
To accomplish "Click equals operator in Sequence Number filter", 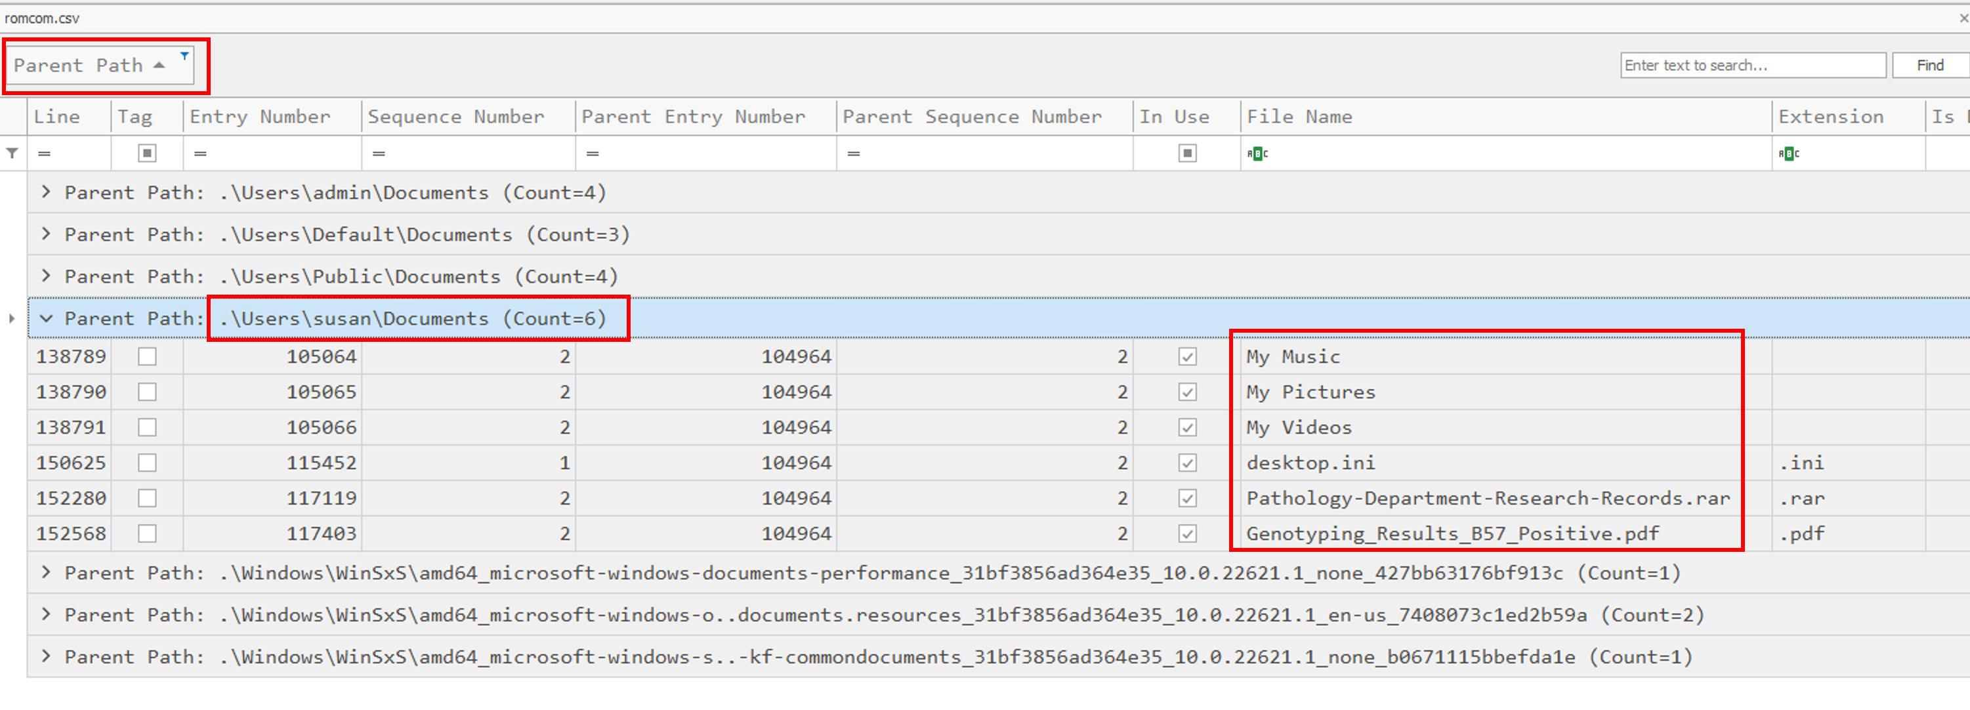I will (379, 154).
